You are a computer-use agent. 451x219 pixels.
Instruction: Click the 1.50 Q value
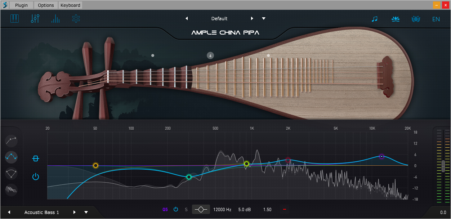click(x=267, y=209)
